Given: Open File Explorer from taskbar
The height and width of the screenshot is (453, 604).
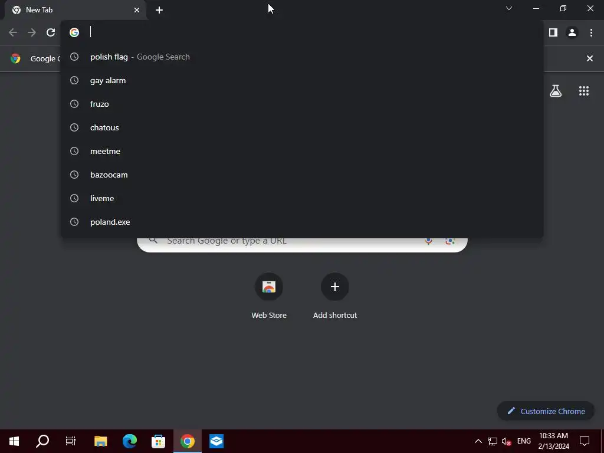Looking at the screenshot, I should 100,441.
